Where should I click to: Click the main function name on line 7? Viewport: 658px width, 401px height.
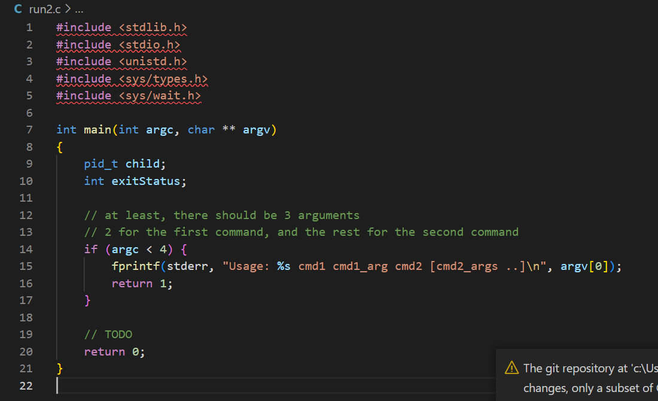[x=96, y=129]
